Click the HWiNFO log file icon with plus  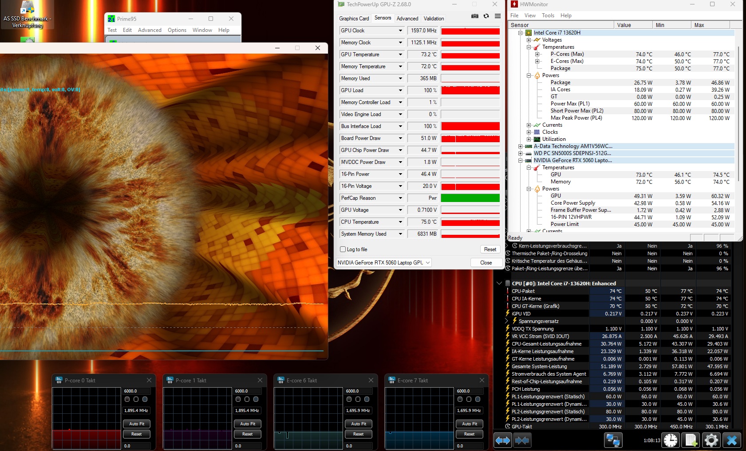tap(691, 440)
